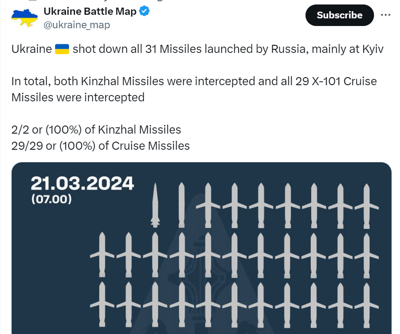The width and height of the screenshot is (400, 334).
Task: Click the second wingless missile icon
Action: (181, 205)
